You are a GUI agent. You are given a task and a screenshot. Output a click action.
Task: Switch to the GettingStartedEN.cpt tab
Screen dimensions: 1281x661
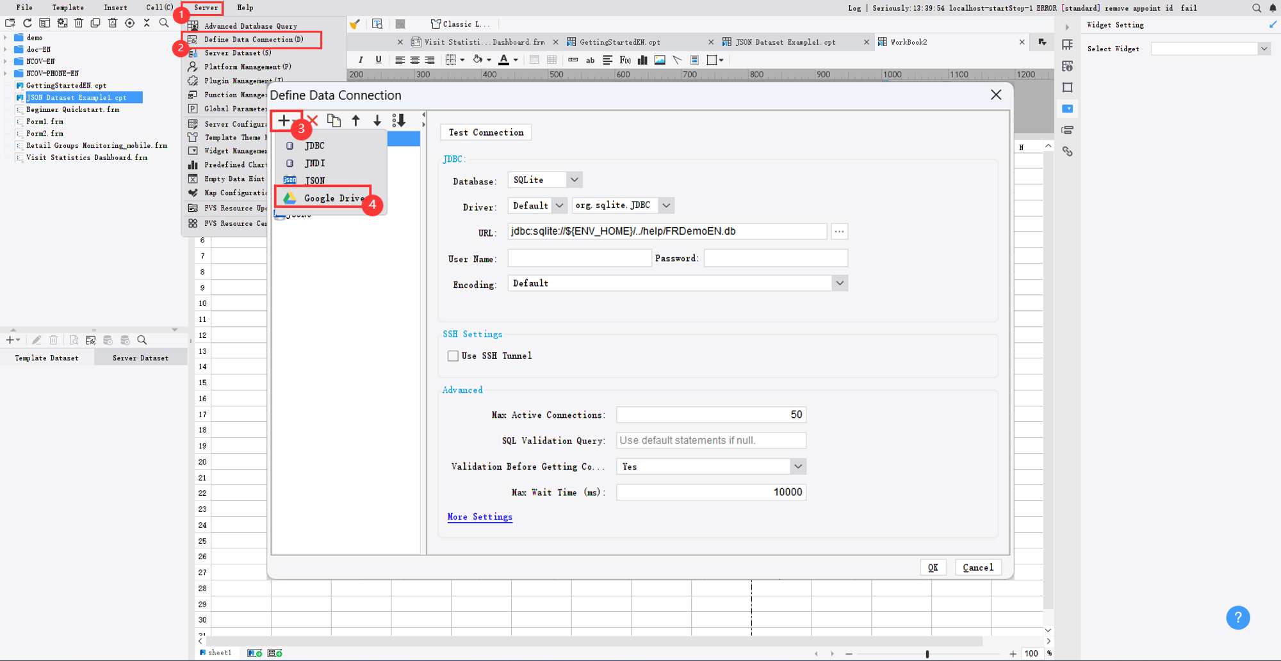pyautogui.click(x=619, y=42)
